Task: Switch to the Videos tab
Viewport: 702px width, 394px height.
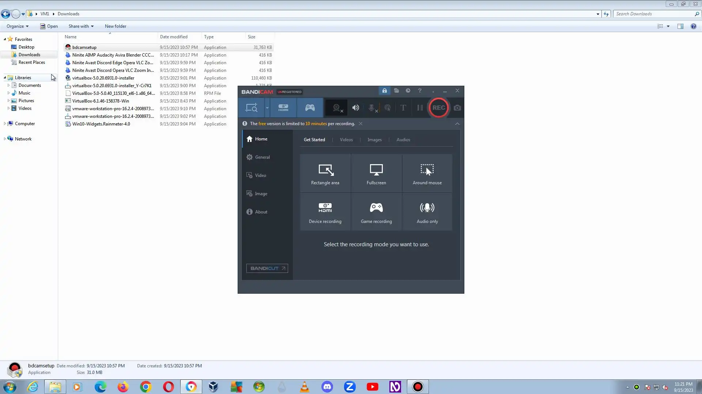Action: [346, 140]
